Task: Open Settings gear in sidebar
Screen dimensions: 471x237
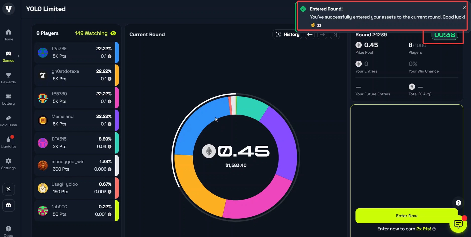Action: coord(9,164)
